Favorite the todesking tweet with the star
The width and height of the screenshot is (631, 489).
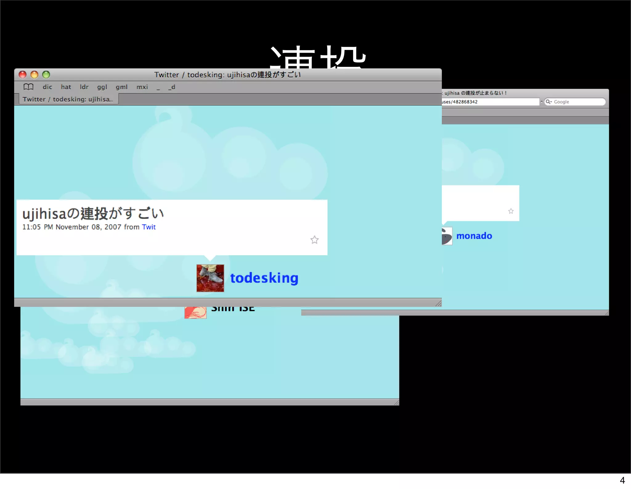tap(314, 240)
